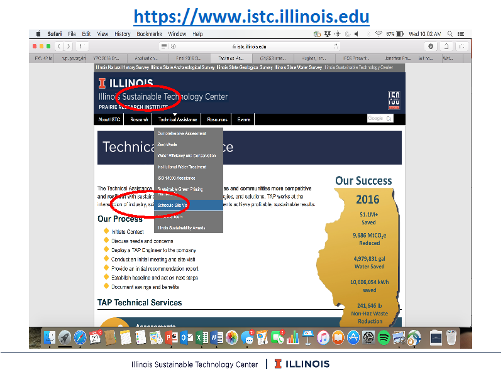Viewport: 503px width, 377px height.
Task: Open the Trash in the dock
Action: (451, 337)
